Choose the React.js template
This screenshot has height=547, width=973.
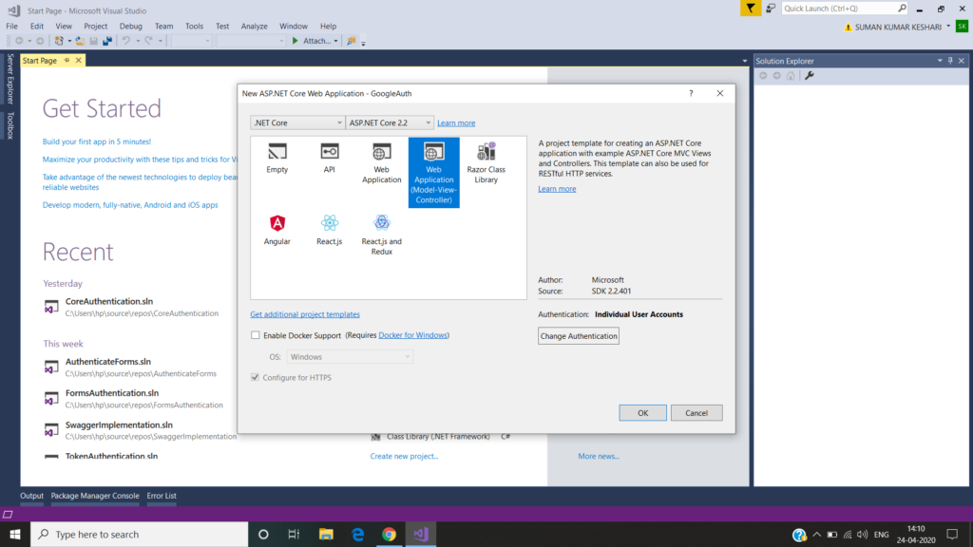[x=329, y=230]
